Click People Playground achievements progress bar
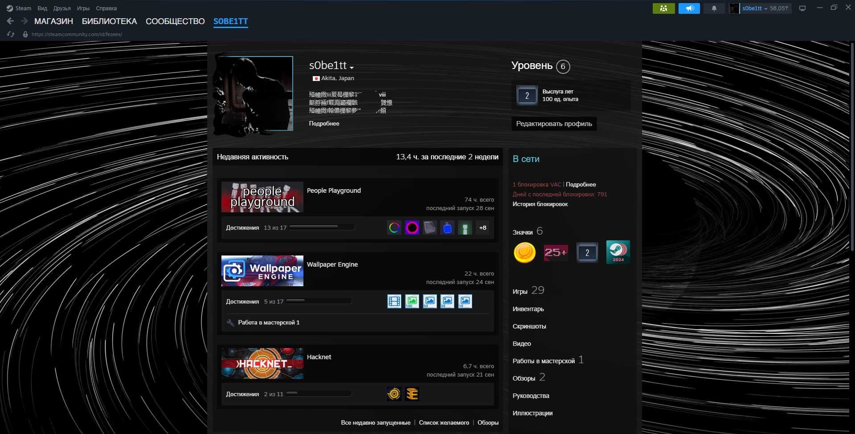 coord(322,227)
